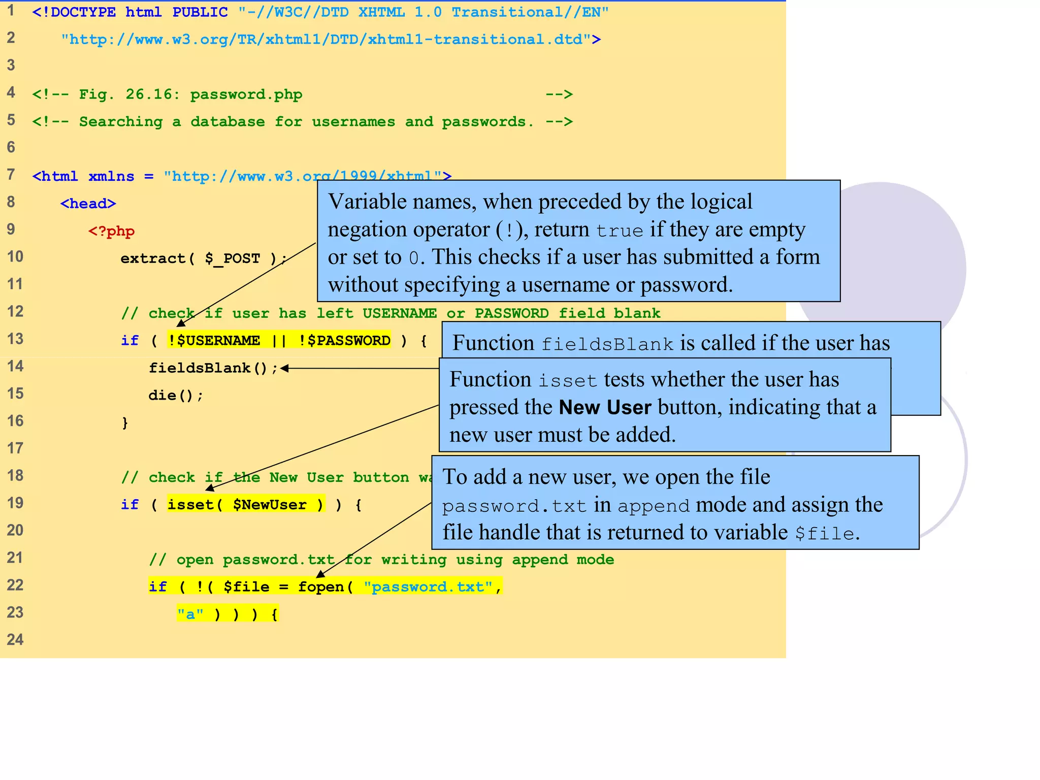Click bold 'New User' text in the callout
1040x780 pixels.
point(605,407)
